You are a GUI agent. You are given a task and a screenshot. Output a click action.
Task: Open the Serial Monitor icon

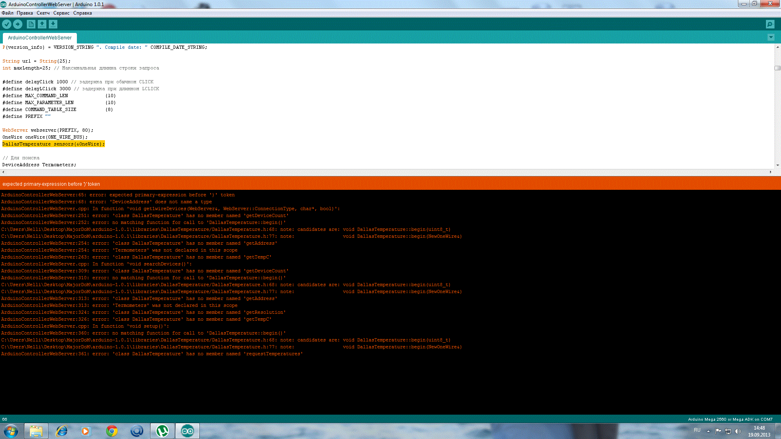coord(770,24)
